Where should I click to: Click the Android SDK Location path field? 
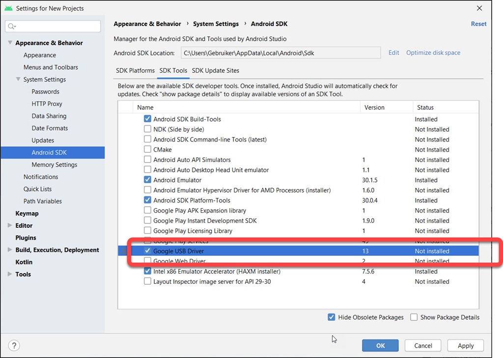[x=279, y=53]
